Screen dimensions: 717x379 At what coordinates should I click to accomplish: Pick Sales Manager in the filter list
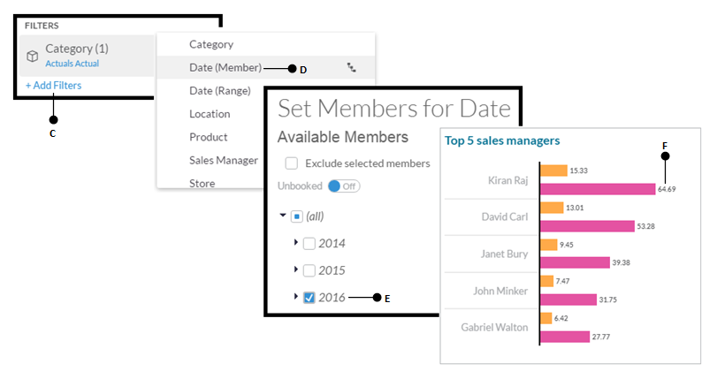pos(224,160)
